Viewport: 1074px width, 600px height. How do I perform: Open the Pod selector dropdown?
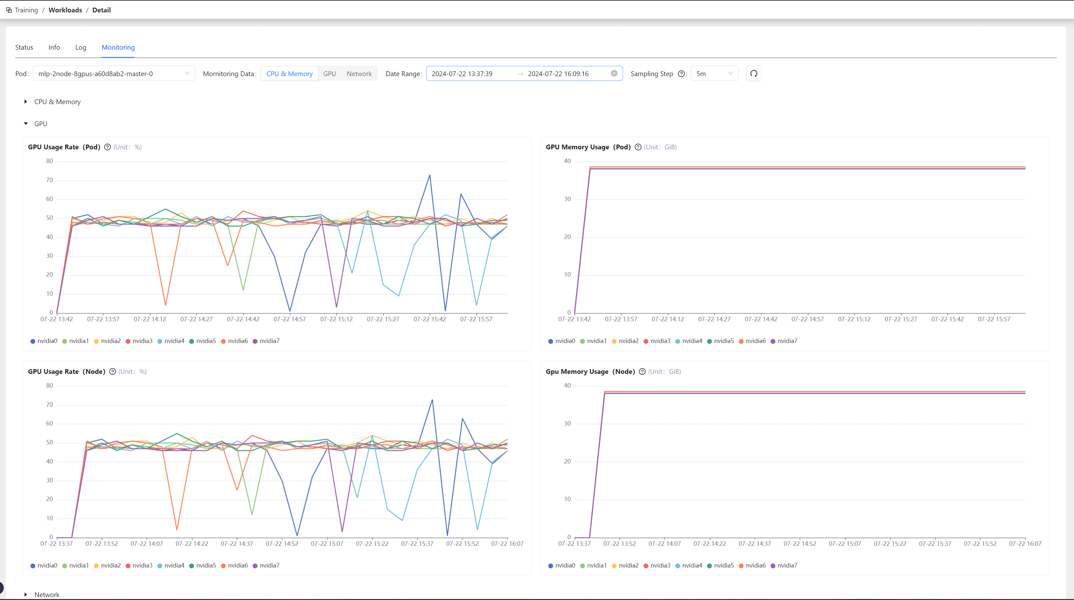114,74
